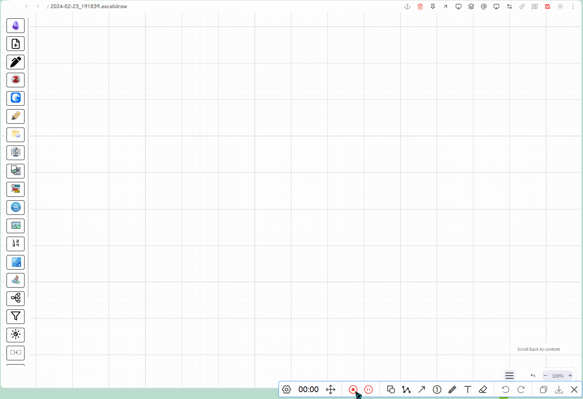
Task: Select the polyline nodes tool
Action: 406,390
